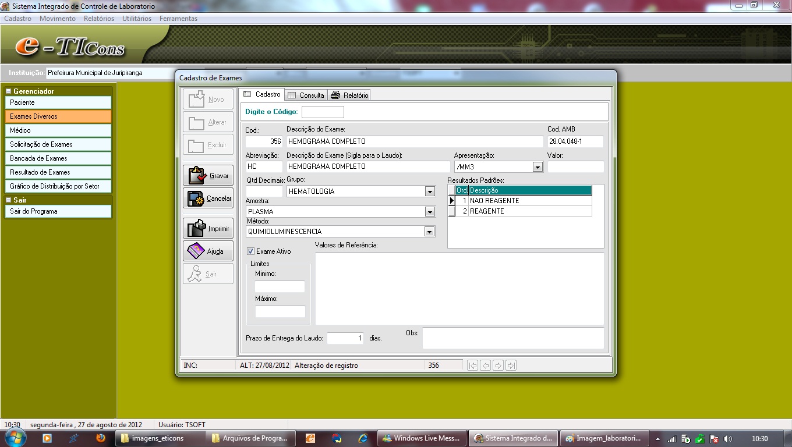
Task: Expand the Método QUIMIOLUMINESCENCIA dropdown
Action: pos(430,232)
